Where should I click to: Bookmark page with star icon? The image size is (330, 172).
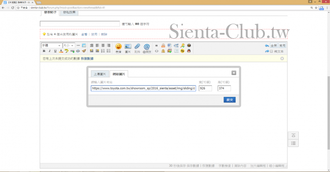tap(316, 8)
